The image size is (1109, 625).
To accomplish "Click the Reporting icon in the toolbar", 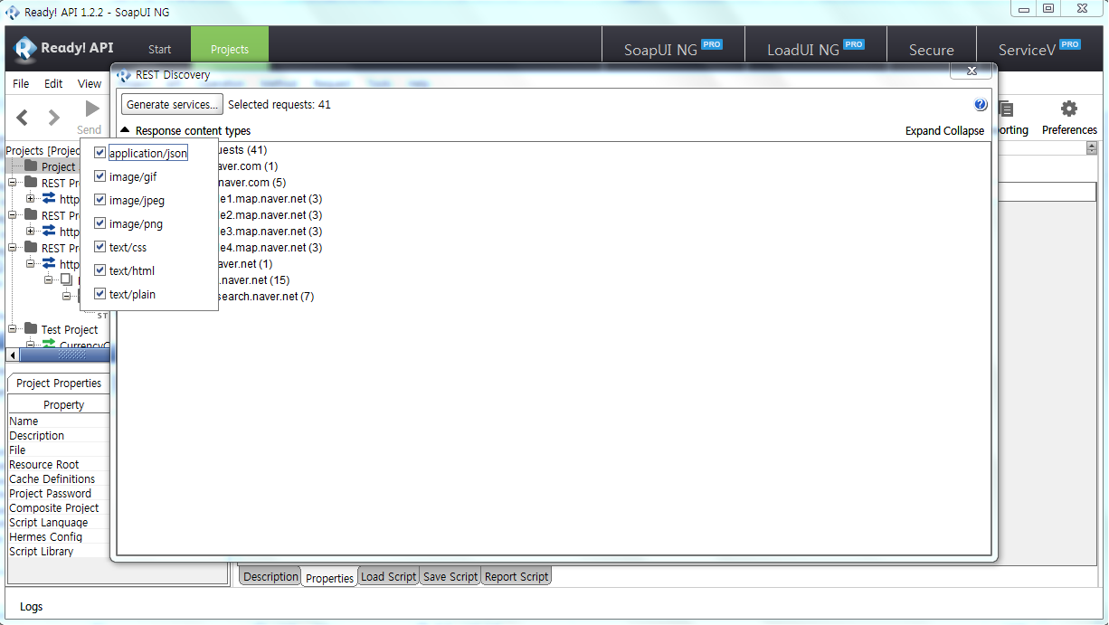I will click(1006, 110).
